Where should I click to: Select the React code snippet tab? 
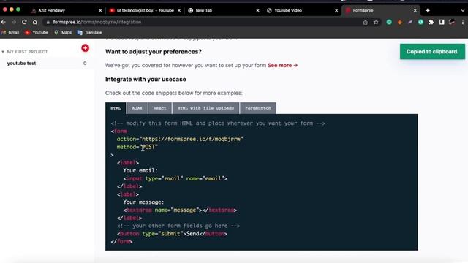click(x=159, y=108)
